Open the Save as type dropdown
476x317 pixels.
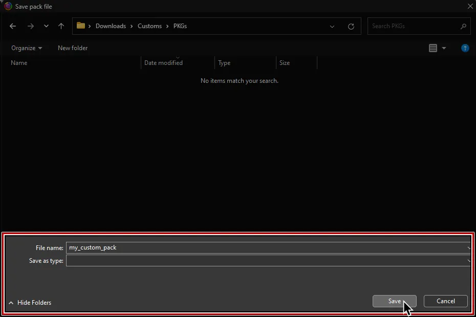click(469, 261)
